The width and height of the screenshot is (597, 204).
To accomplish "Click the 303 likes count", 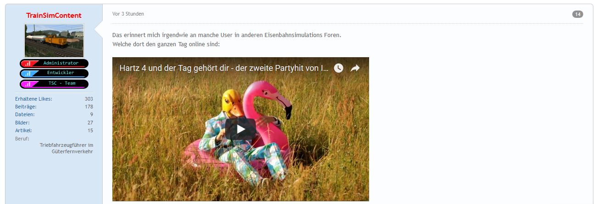I will click(x=89, y=99).
